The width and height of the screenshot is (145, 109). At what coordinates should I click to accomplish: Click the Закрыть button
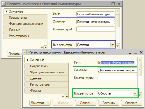[109, 103]
